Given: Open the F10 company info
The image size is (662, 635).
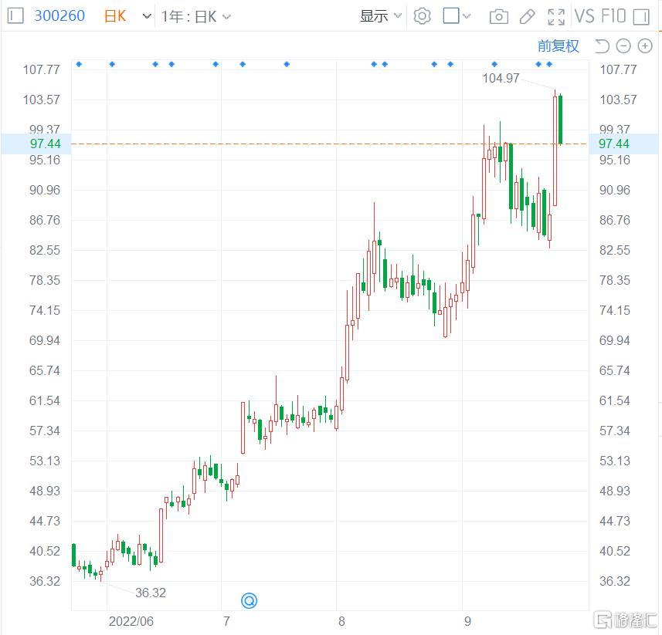Looking at the screenshot, I should click(613, 16).
